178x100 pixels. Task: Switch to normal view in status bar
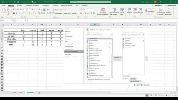(147, 96)
